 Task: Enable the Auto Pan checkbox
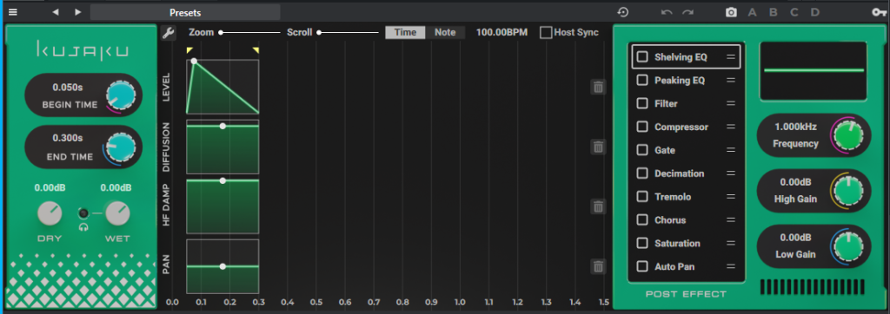tap(642, 265)
